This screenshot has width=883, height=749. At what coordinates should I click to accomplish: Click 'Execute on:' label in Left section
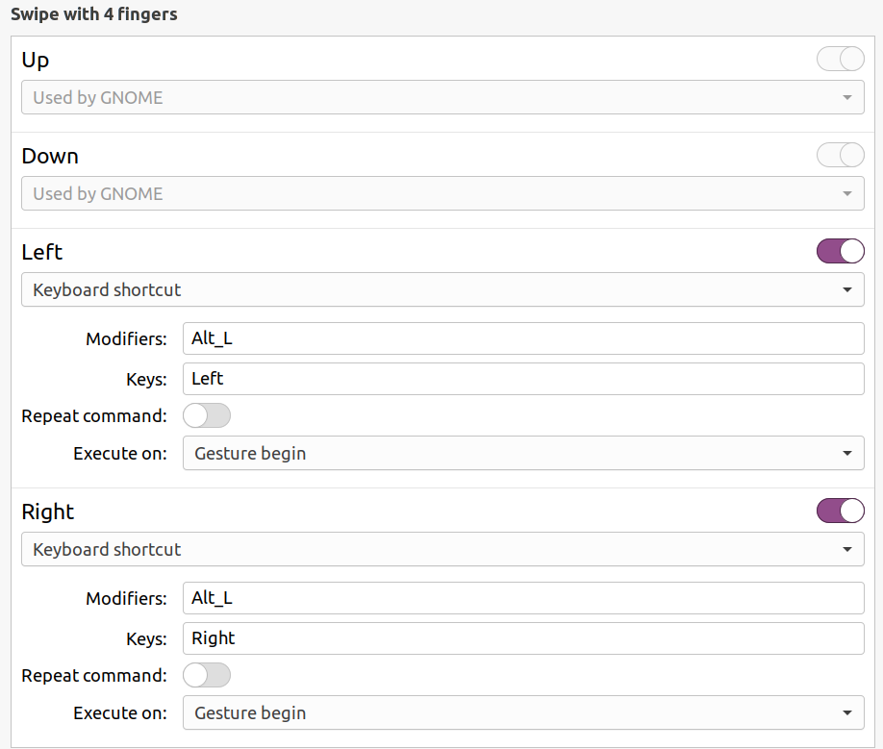coord(120,454)
